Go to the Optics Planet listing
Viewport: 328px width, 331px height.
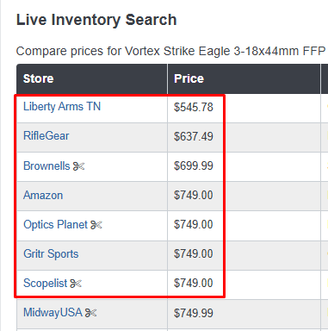tap(55, 224)
